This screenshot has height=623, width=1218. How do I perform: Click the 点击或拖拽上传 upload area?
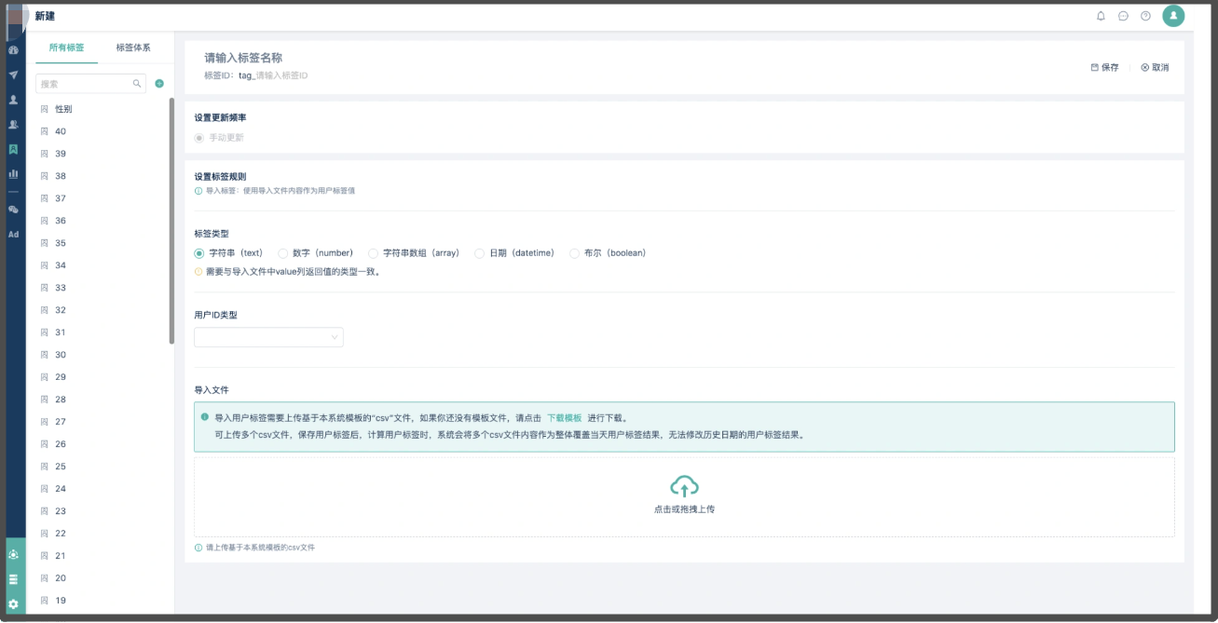pos(684,496)
